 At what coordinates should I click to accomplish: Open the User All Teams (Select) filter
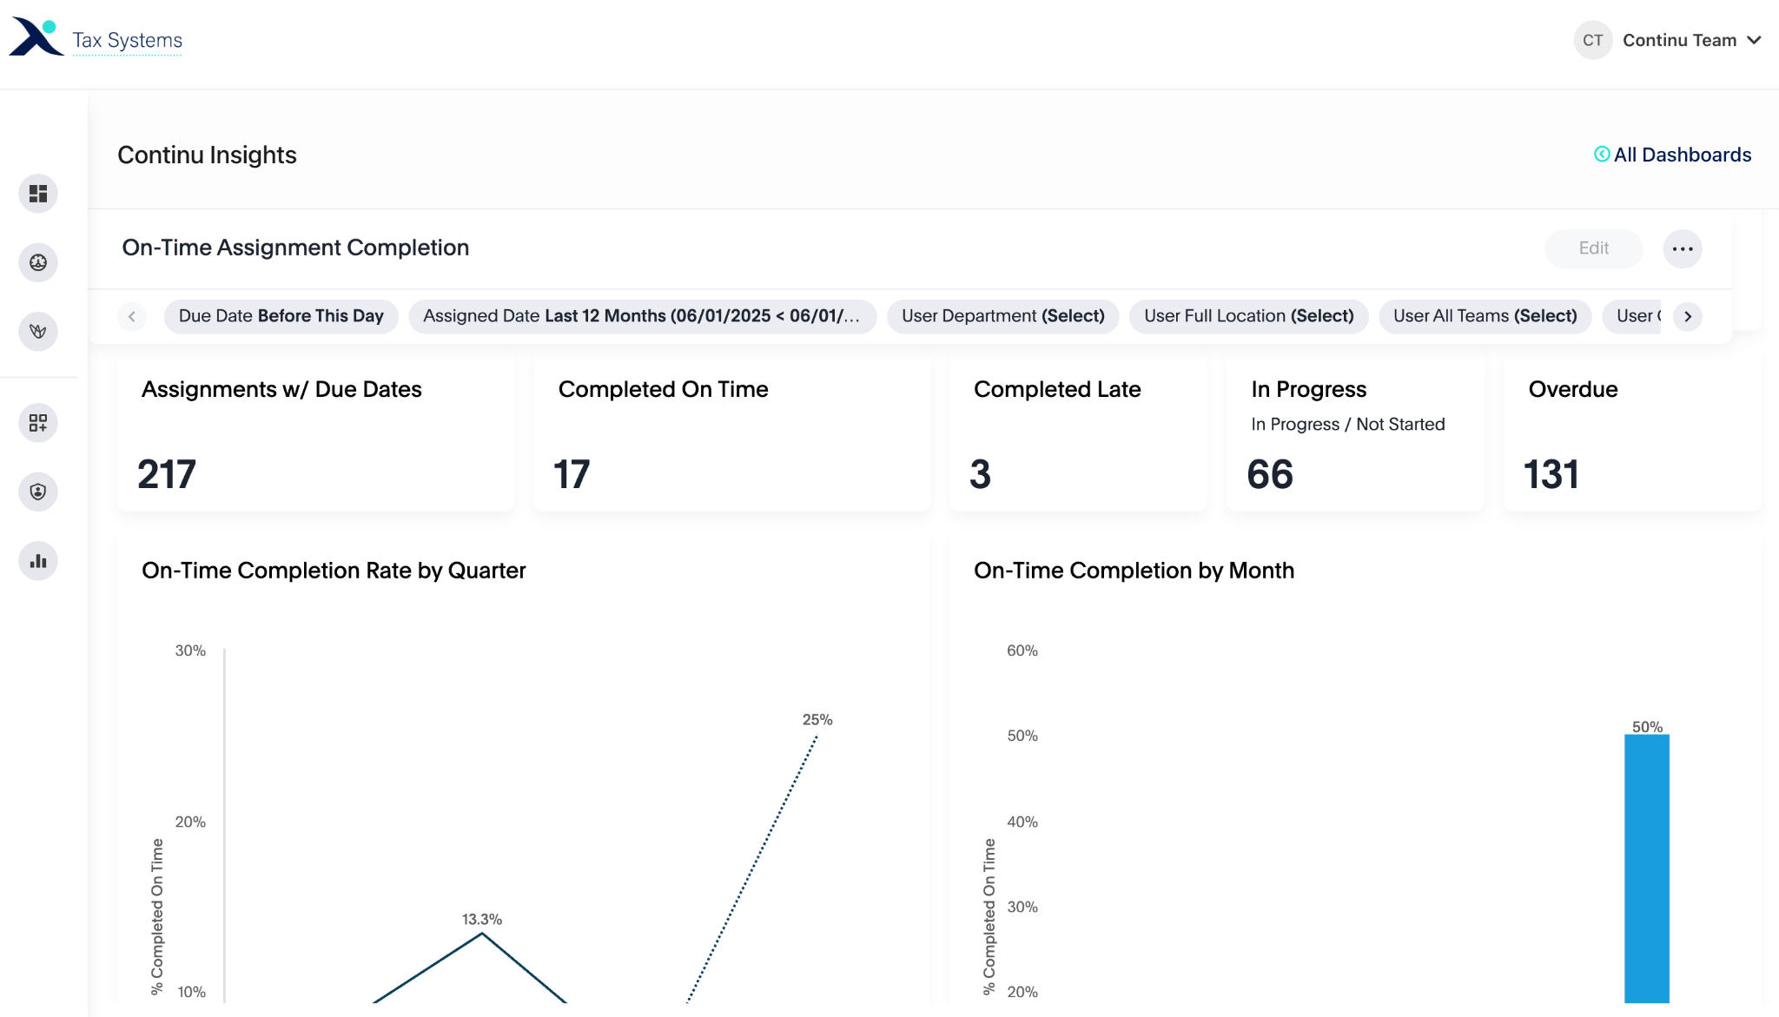(1485, 316)
